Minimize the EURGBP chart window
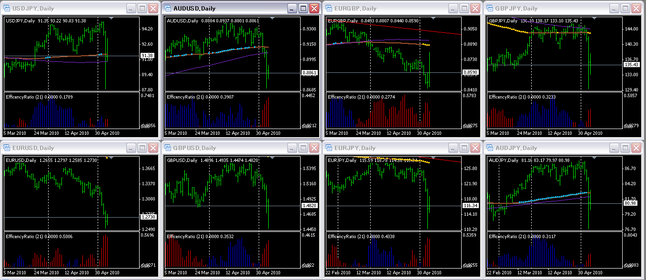Screen dimensions: 646x280 454,9
